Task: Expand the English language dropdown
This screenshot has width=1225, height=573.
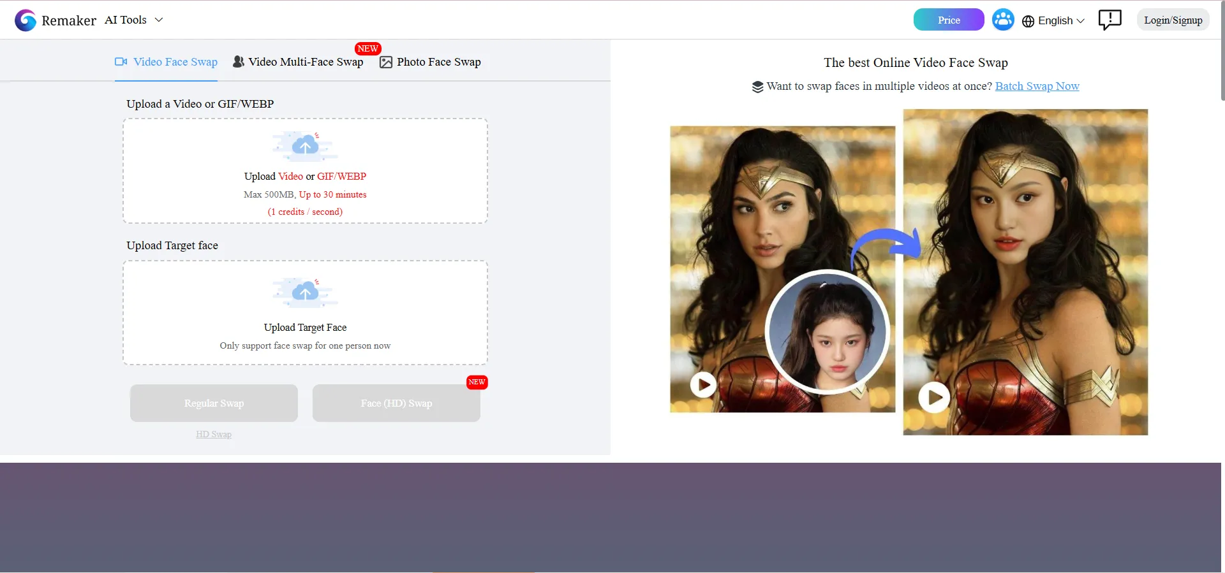Action: tap(1060, 20)
